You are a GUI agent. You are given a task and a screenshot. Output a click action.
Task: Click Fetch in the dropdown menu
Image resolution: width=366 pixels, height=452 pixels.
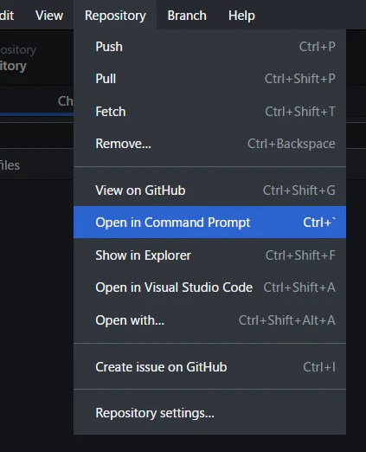click(209, 112)
